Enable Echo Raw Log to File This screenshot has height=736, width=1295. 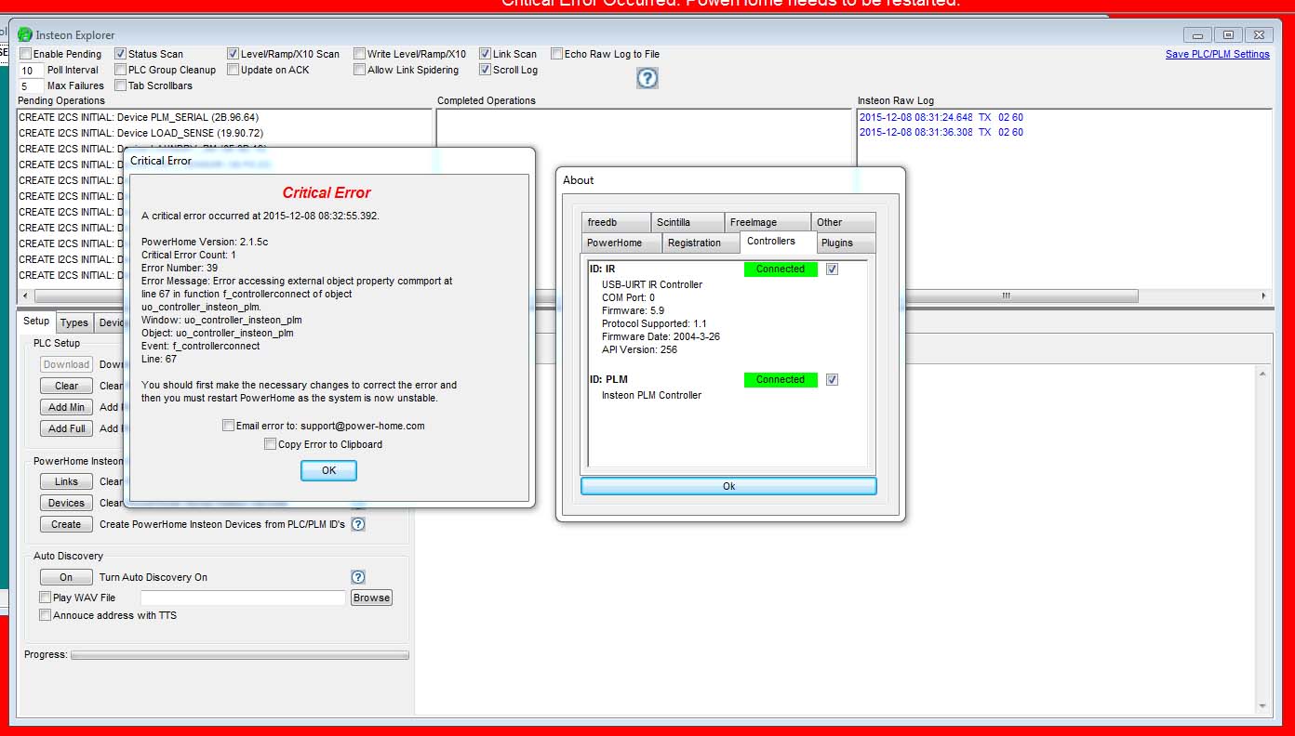[x=556, y=54]
